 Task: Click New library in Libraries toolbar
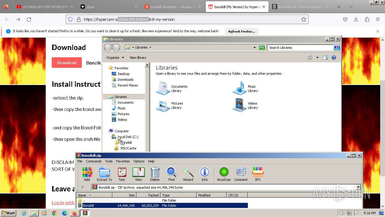(x=138, y=58)
